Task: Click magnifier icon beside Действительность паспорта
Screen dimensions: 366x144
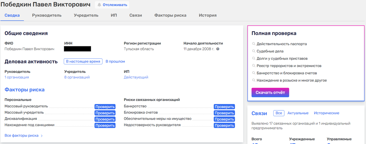Action: 254,44
